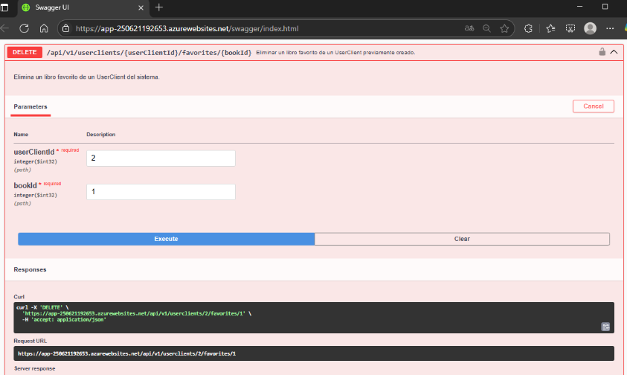The image size is (627, 375).
Task: Open the favorites list icon
Action: 550,28
